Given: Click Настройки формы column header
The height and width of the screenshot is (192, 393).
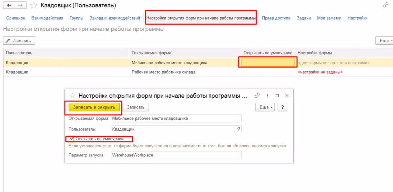Looking at the screenshot, I should coord(344,53).
